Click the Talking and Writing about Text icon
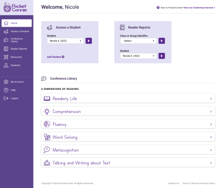The image size is (223, 188). [47, 163]
